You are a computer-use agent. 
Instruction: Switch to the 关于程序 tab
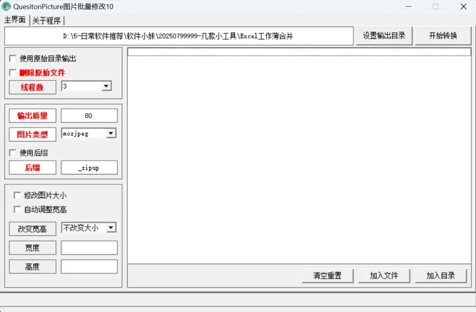pyautogui.click(x=47, y=20)
